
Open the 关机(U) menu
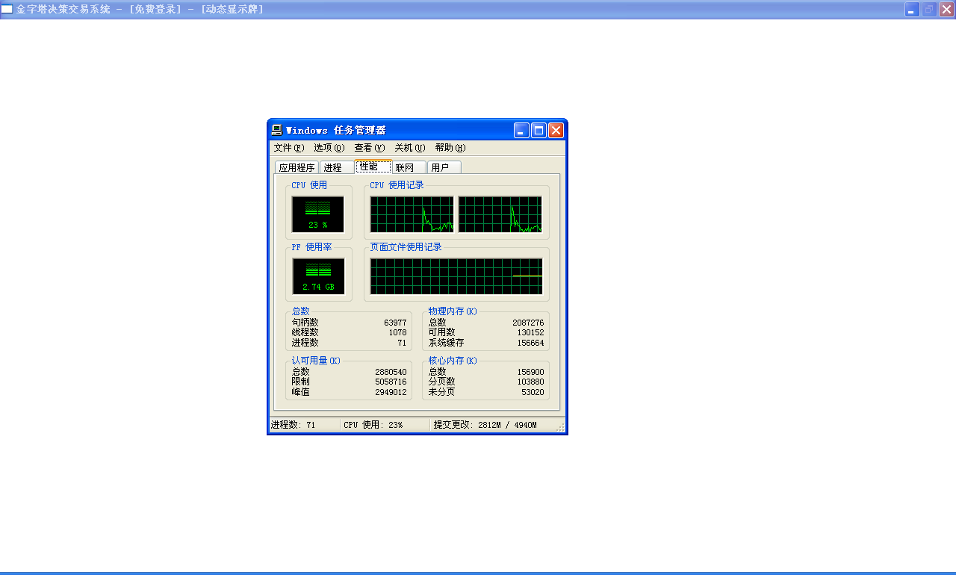[x=410, y=148]
